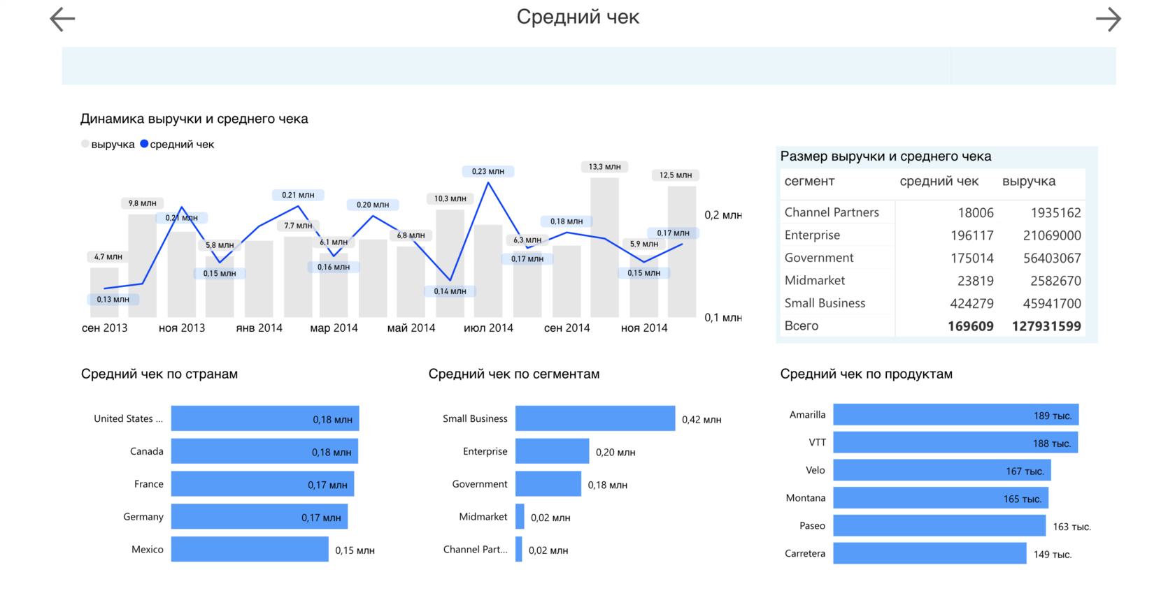Select the Montana product bar
This screenshot has height=600, width=1175.
tap(941, 498)
